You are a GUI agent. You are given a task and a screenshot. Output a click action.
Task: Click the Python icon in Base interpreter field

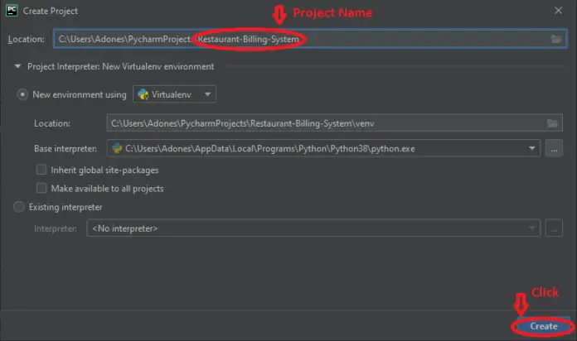tap(117, 148)
